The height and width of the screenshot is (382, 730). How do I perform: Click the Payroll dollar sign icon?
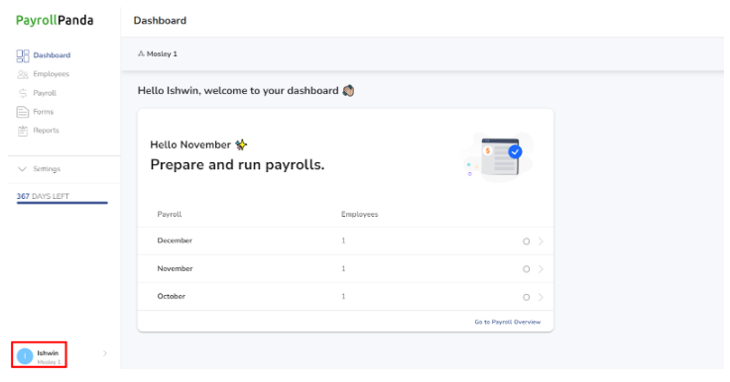(x=23, y=93)
